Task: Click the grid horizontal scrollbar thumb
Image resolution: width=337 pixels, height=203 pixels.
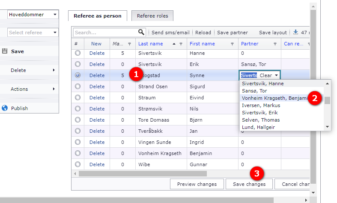Action: coord(143,173)
